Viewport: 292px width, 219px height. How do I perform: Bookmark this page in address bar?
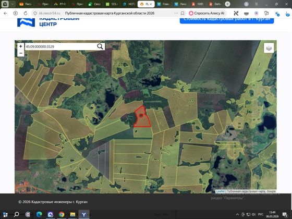(x=182, y=13)
